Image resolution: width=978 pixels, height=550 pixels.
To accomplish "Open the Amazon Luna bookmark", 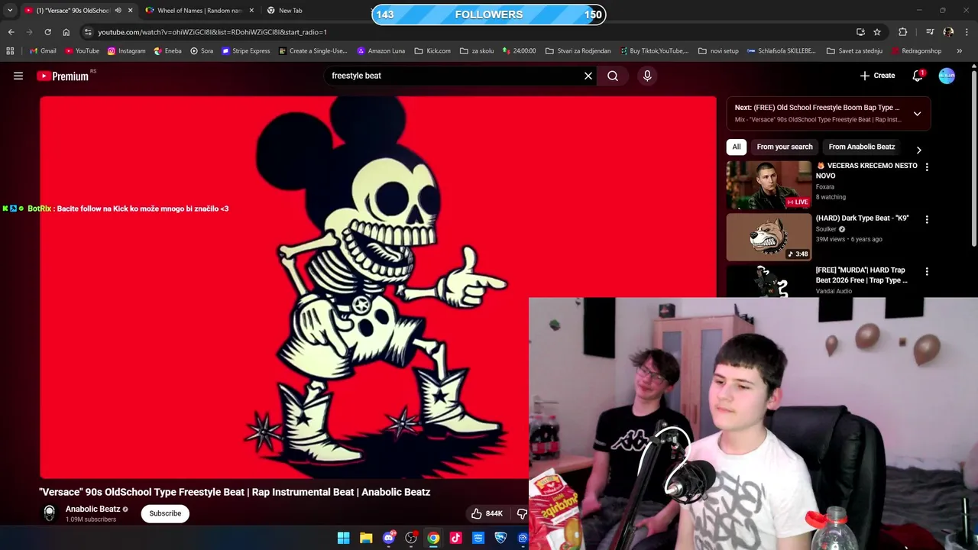I will click(x=380, y=51).
